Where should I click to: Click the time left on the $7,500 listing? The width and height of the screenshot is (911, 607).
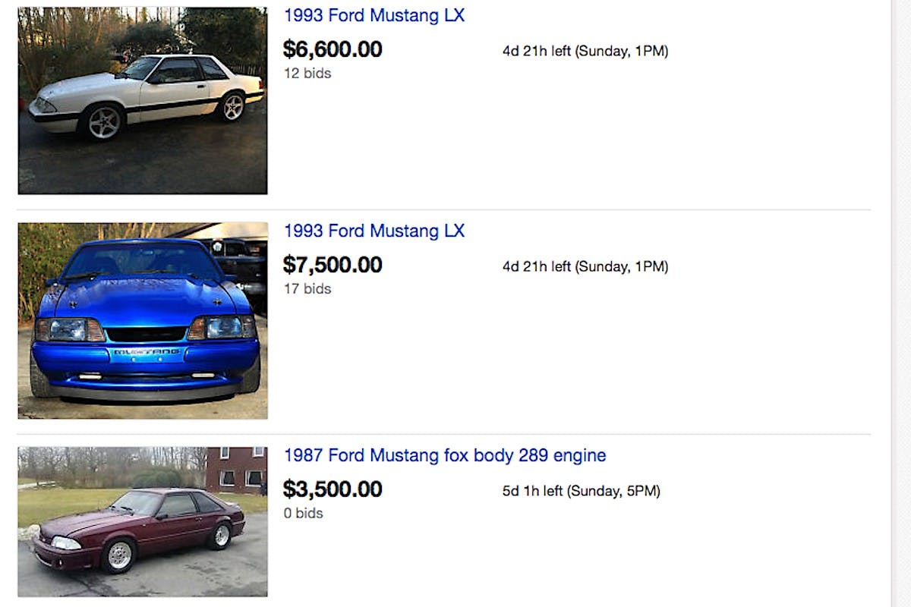pyautogui.click(x=585, y=267)
